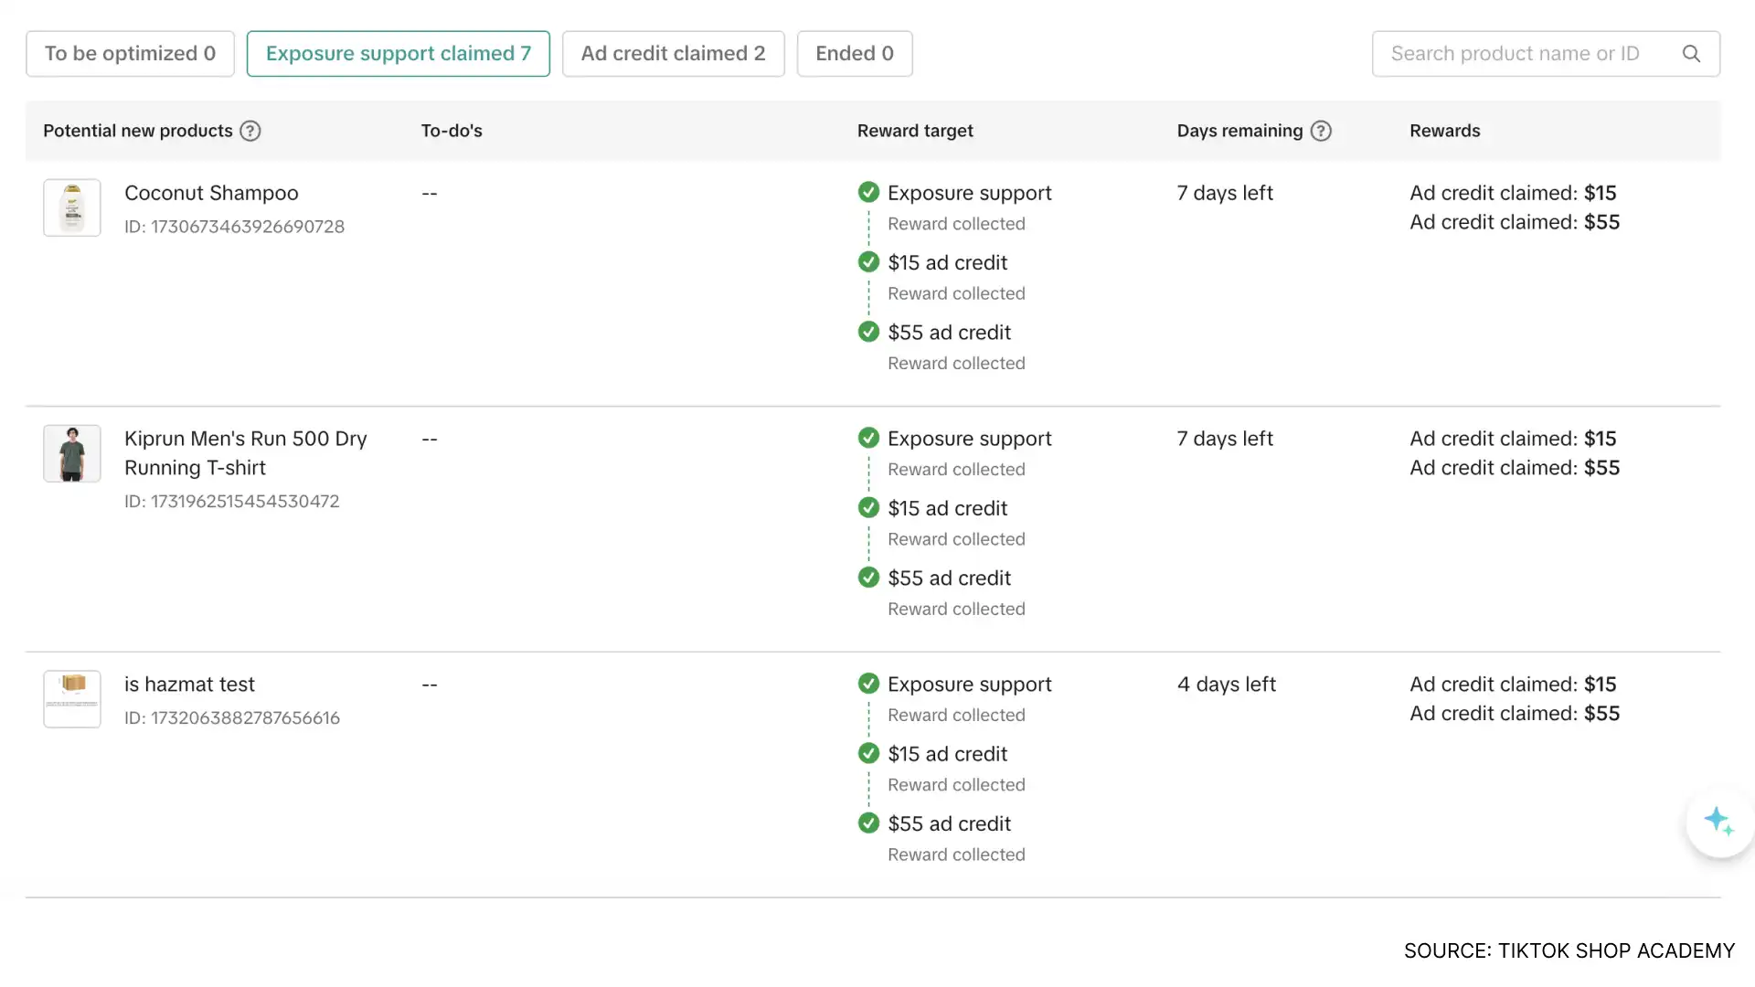The image size is (1755, 987).
Task: Click the checkmark beside is hazmat test $55 ad credit
Action: tap(868, 822)
